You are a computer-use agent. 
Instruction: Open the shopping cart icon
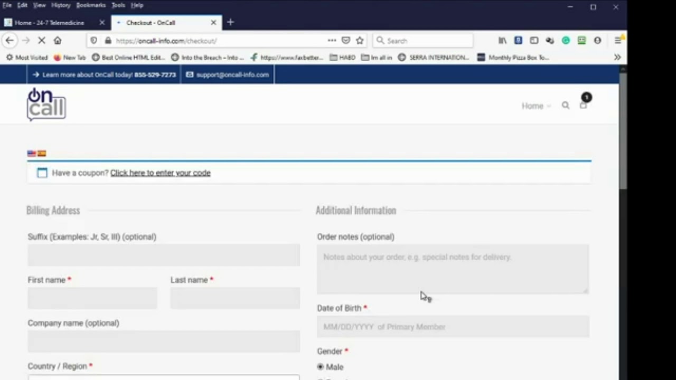coord(583,105)
